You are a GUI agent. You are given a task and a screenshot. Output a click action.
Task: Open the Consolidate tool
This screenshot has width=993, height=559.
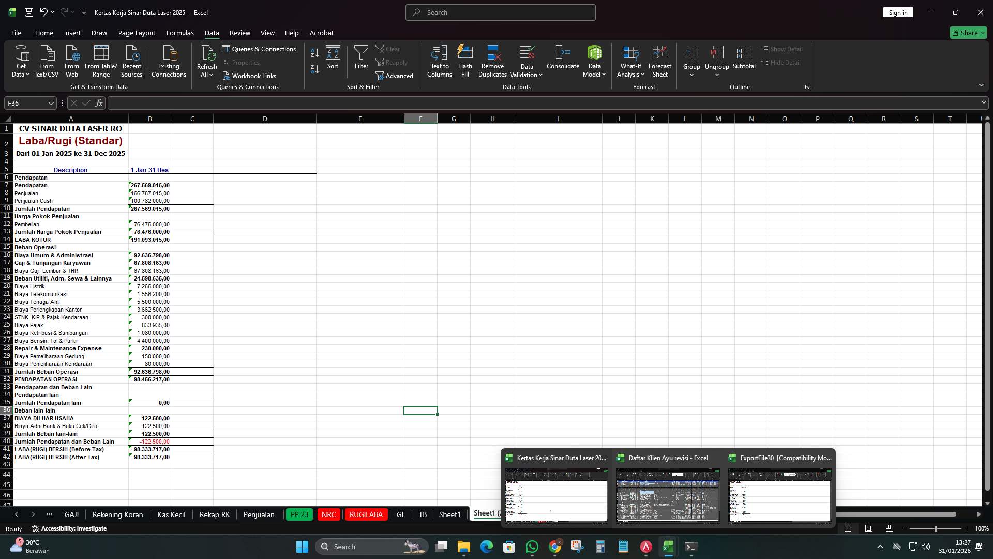point(563,61)
